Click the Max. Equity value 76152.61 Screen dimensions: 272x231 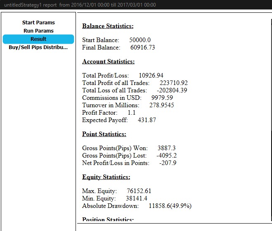pyautogui.click(x=139, y=191)
